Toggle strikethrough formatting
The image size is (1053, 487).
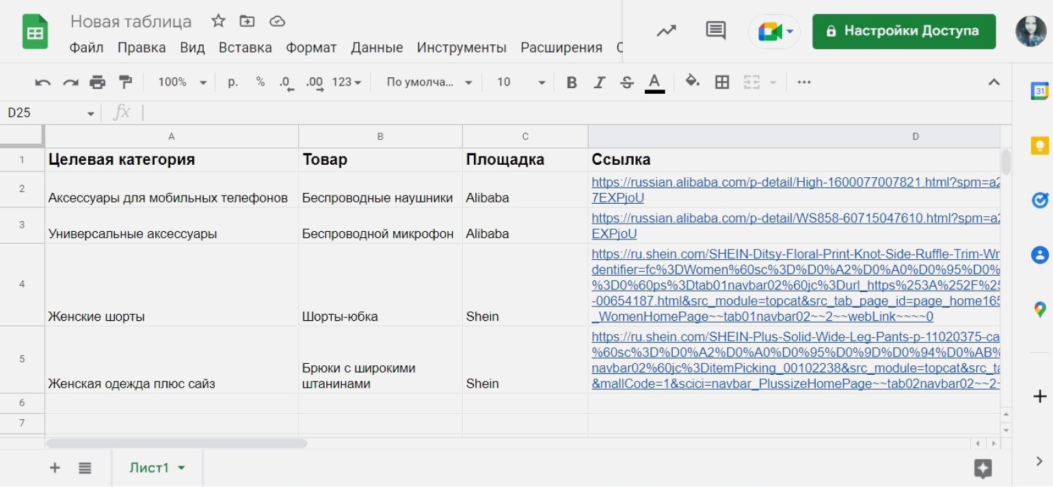(x=627, y=83)
